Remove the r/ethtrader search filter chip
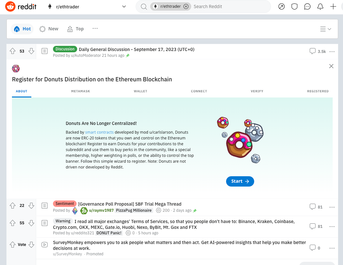The width and height of the screenshot is (343, 265). (x=186, y=6)
